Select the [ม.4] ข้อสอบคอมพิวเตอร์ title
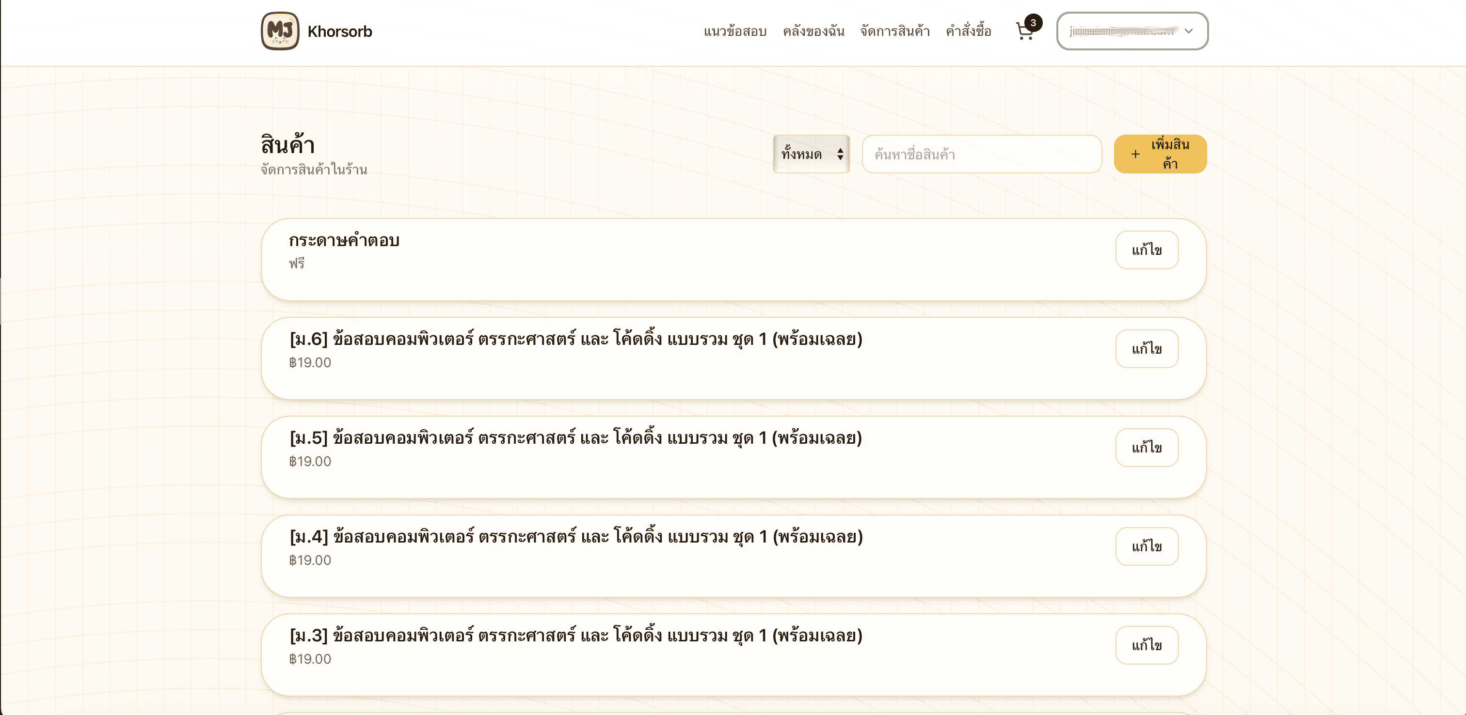This screenshot has width=1466, height=715. click(575, 537)
